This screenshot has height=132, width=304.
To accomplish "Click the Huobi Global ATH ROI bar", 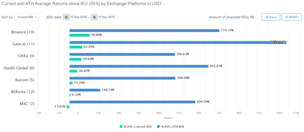I will coord(139,66).
